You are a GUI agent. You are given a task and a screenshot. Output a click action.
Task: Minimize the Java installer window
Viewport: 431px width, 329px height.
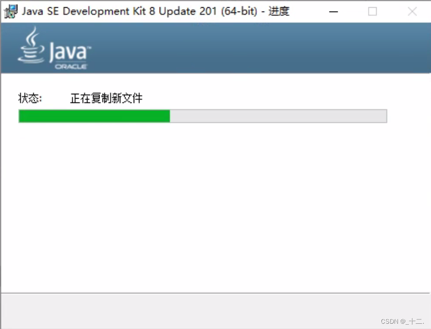coord(333,12)
